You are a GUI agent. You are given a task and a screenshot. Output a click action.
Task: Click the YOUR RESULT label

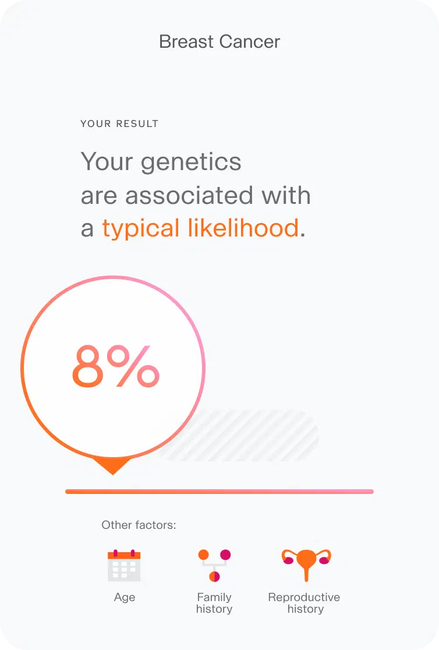click(x=119, y=123)
